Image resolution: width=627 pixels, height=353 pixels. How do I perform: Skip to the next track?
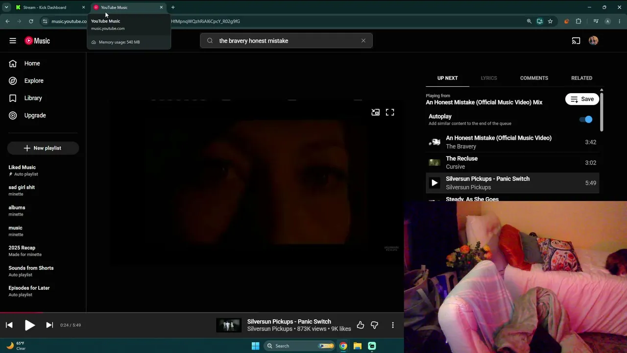[49, 325]
